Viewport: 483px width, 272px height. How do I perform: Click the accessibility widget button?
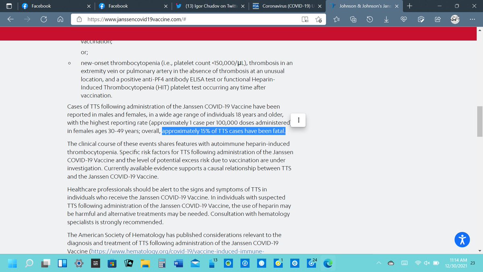[462, 239]
